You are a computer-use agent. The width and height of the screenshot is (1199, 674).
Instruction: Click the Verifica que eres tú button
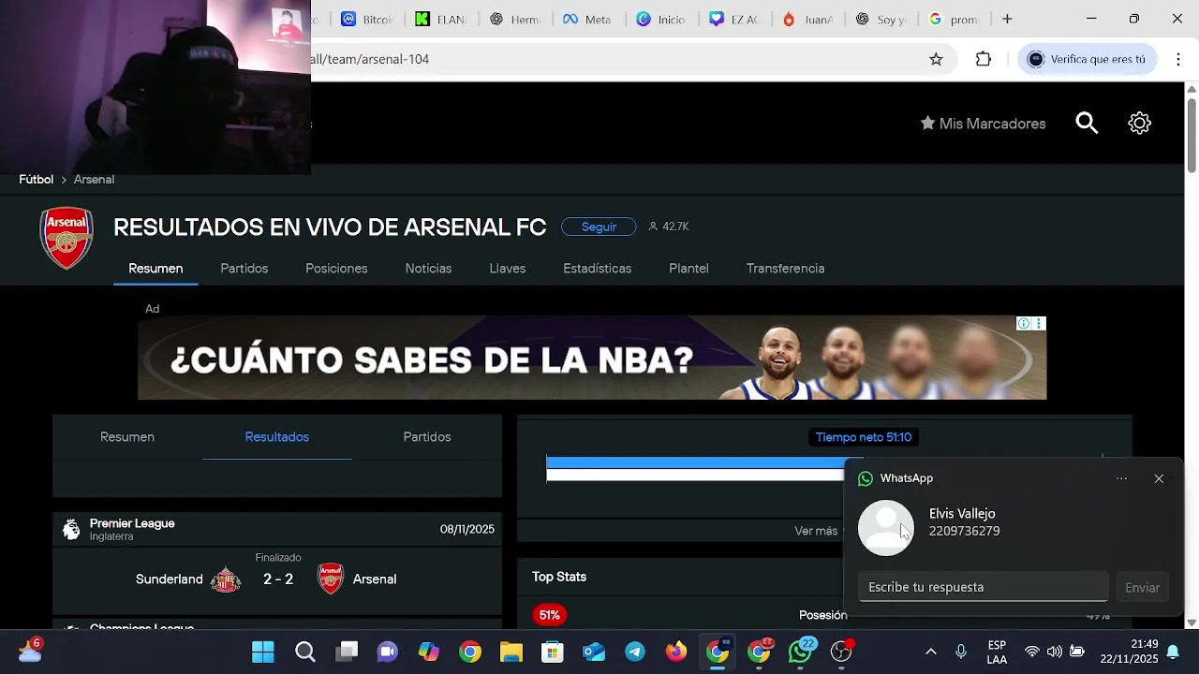click(1087, 59)
